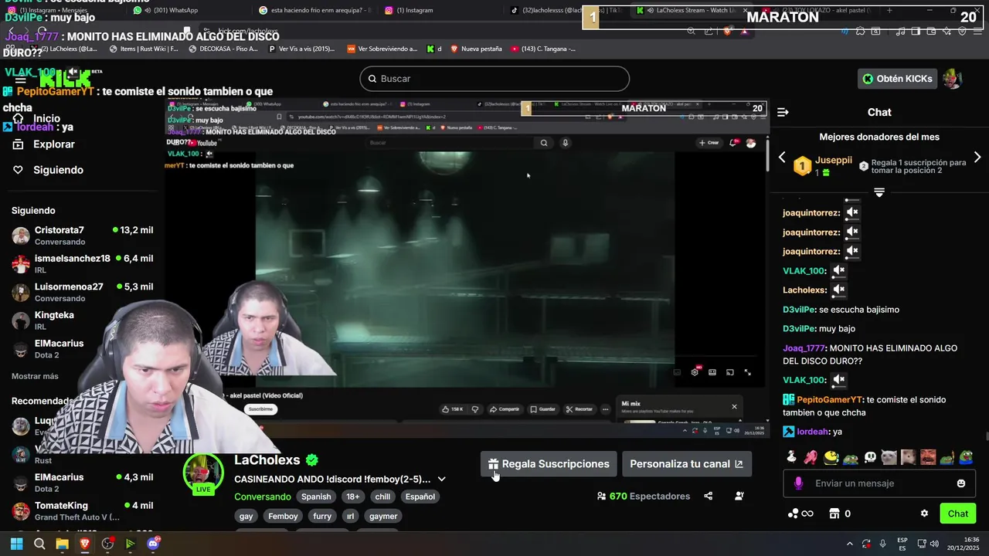Open Cristorata7 followed channel
Image resolution: width=989 pixels, height=556 pixels.
pyautogui.click(x=83, y=236)
